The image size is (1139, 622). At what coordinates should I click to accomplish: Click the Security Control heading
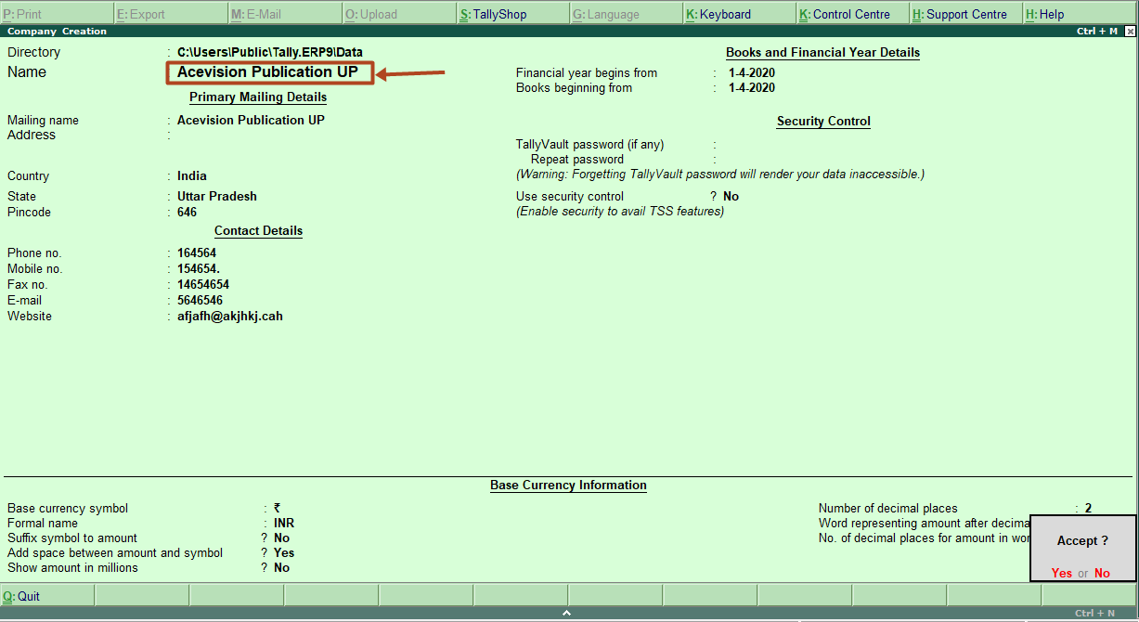(824, 122)
